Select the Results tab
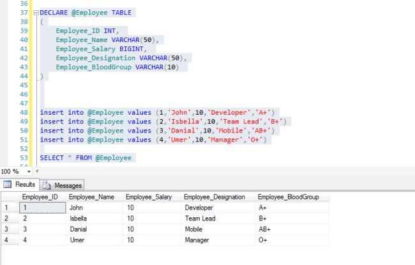This screenshot has height=265, width=415. coord(20,184)
